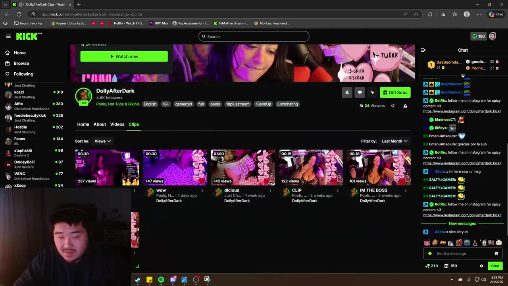Screen dimensions: 508x286
Task: Click the sparkle subscribe icon button
Action: pos(372,93)
